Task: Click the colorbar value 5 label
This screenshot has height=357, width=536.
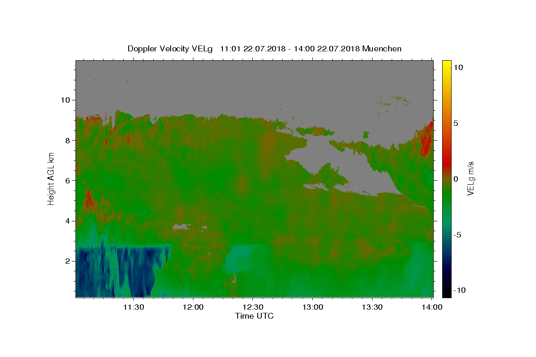Action: [456, 123]
